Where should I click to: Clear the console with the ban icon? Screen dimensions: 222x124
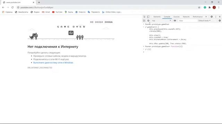(x=148, y=21)
